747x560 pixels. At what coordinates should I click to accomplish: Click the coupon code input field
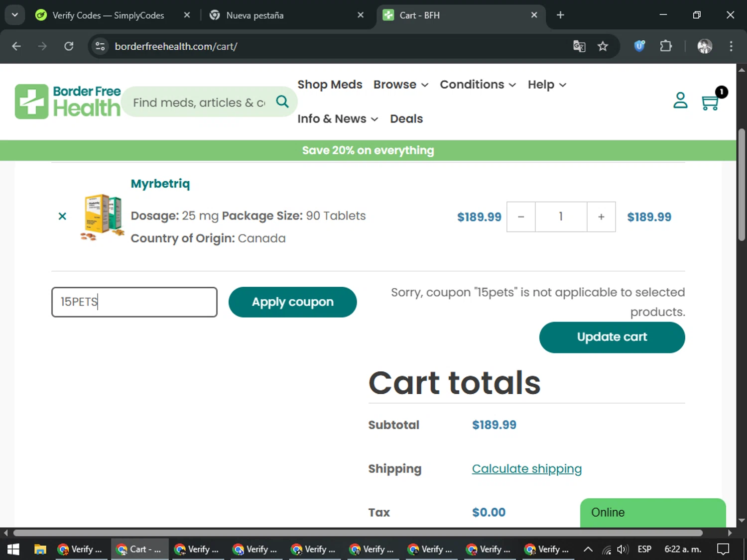[134, 302]
